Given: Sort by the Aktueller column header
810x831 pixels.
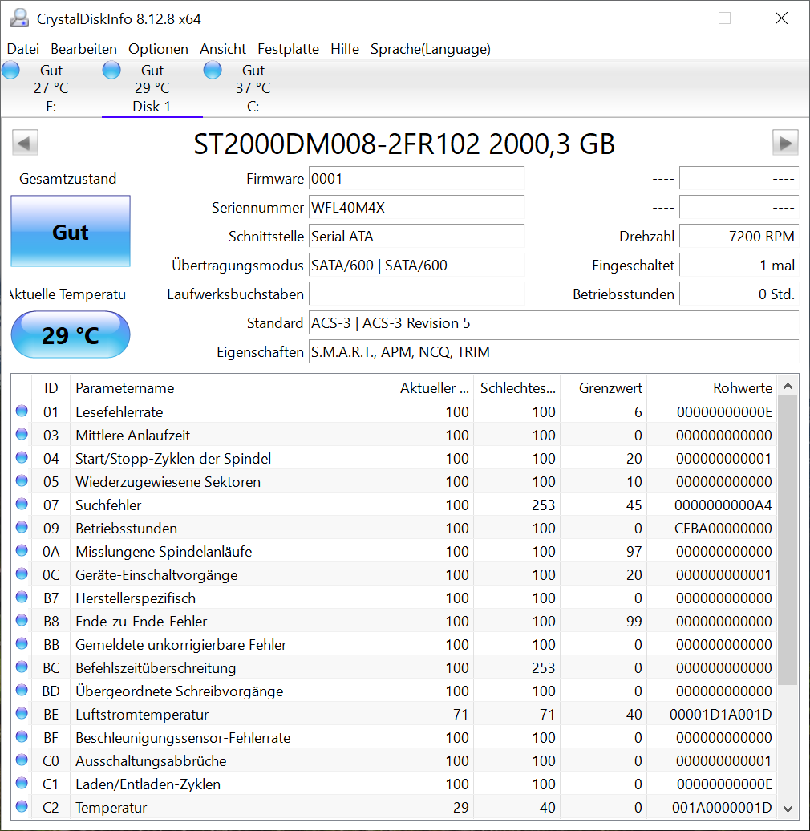Looking at the screenshot, I should (430, 388).
